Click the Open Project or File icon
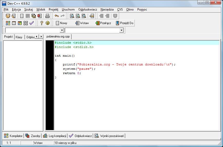223x147 pixels. pos(14,16)
